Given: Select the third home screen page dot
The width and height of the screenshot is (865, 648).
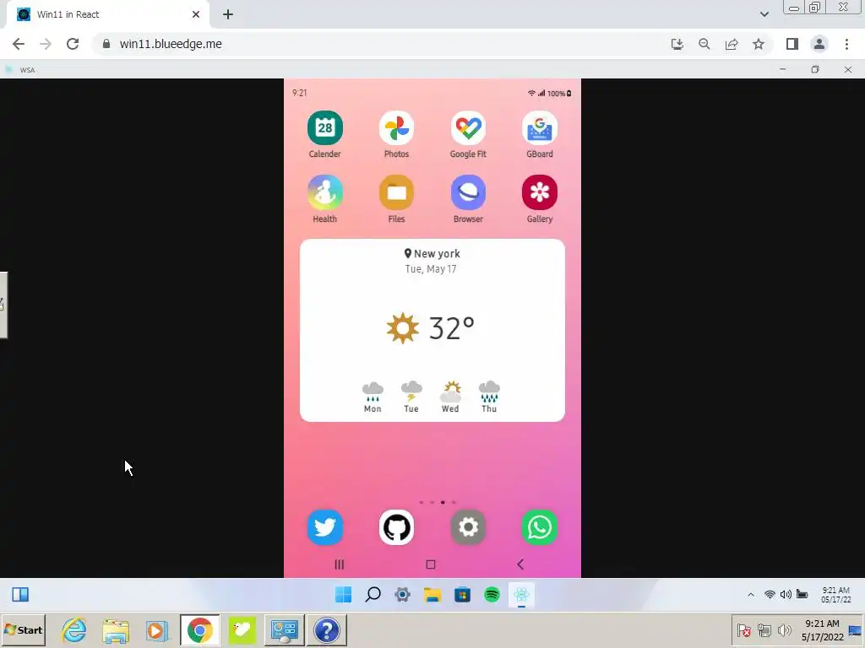Looking at the screenshot, I should pos(443,503).
